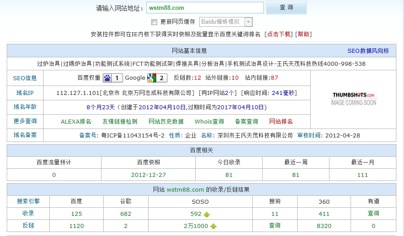Open the SEO数据风向标 link
This screenshot has width=404, height=236.
click(x=368, y=51)
